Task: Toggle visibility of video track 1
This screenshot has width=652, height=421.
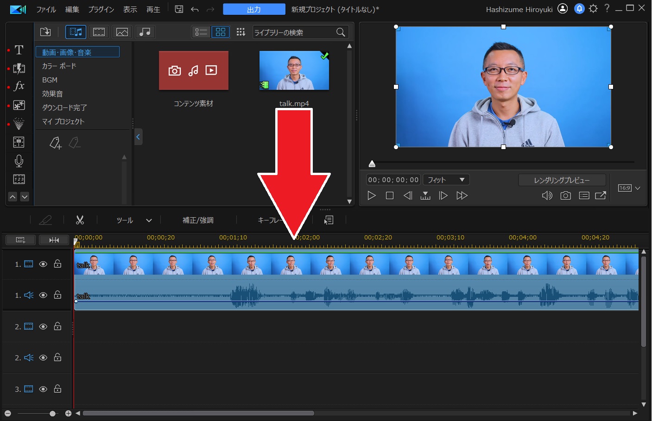Action: [x=43, y=264]
